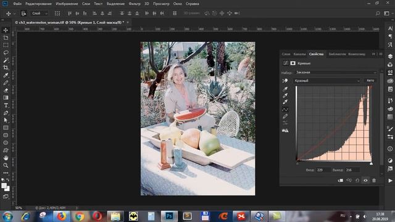395x222 pixels.
Task: Click the foreground color swatch
Action: (x=4, y=186)
